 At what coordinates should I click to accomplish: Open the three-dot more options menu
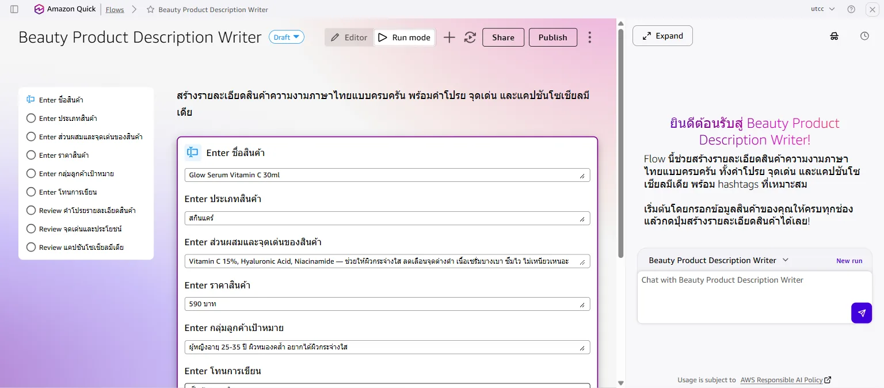tap(590, 37)
